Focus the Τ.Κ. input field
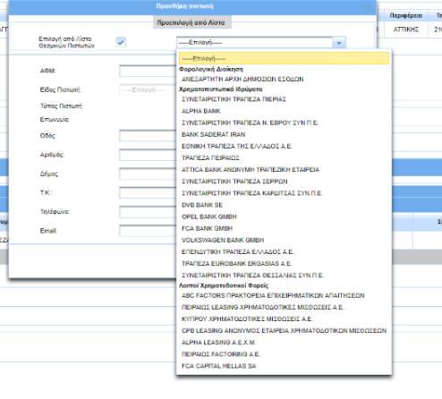Screen dimensions: 442x399 click(148, 193)
